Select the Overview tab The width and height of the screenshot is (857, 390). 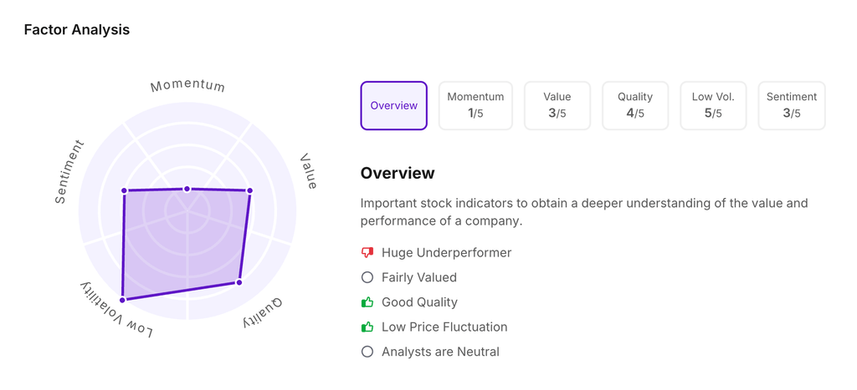(393, 106)
